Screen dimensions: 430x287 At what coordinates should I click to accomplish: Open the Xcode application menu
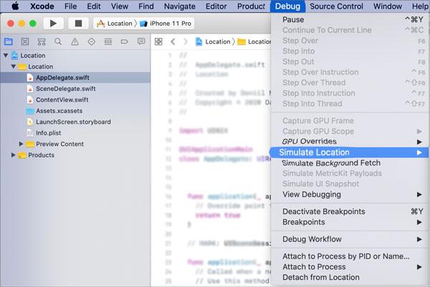pyautogui.click(x=42, y=6)
